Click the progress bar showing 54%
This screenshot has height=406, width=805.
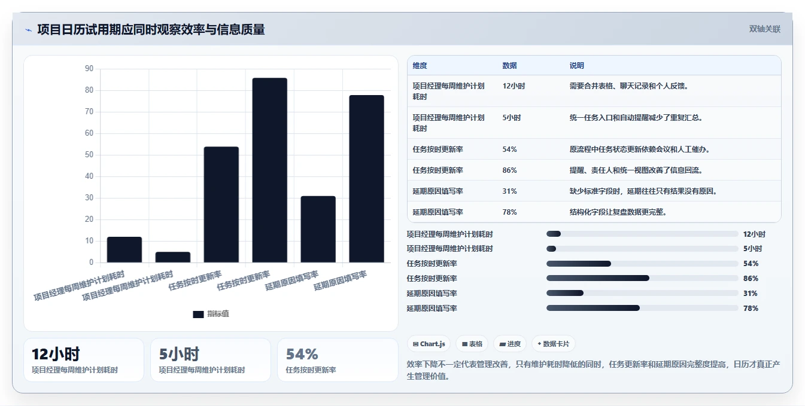coord(642,264)
